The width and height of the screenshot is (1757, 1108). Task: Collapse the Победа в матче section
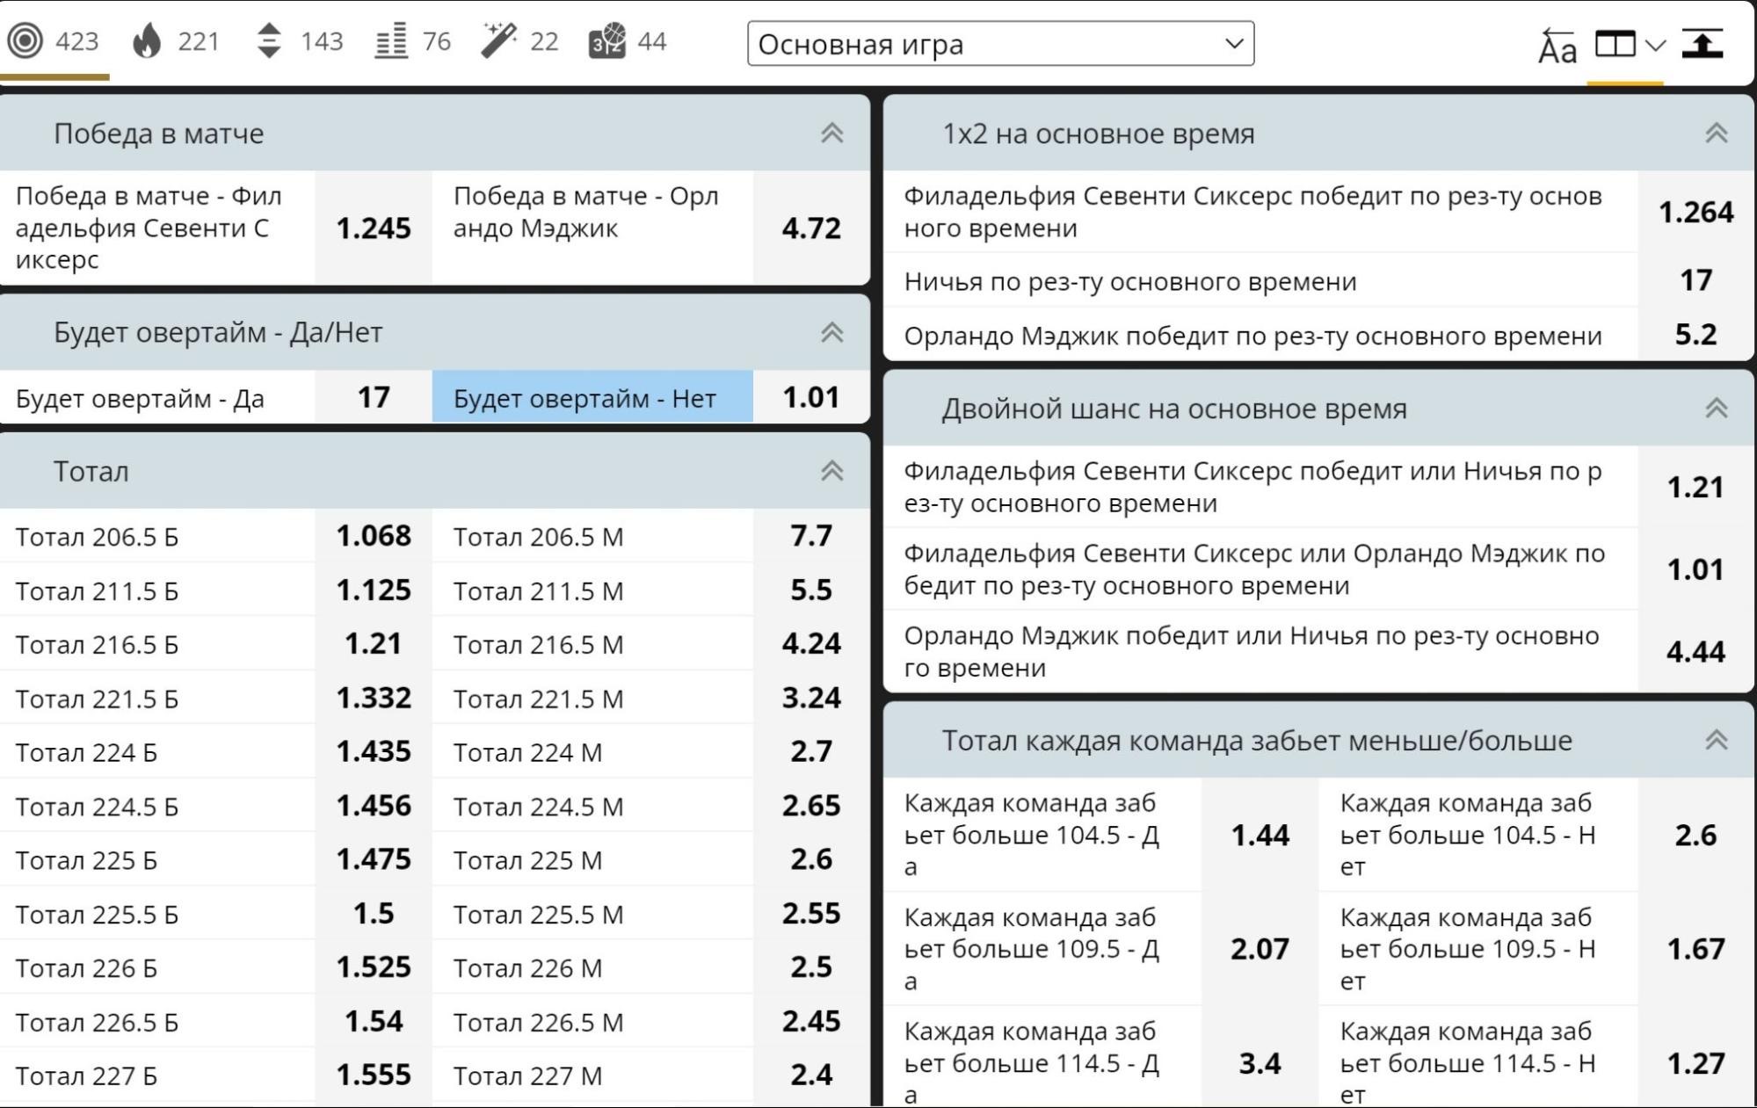click(x=831, y=134)
